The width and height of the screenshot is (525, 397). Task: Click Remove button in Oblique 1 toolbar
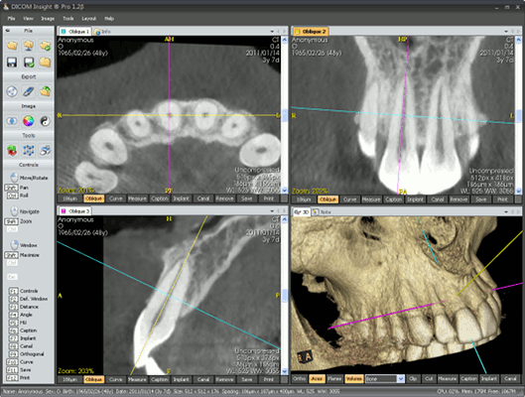[224, 198]
